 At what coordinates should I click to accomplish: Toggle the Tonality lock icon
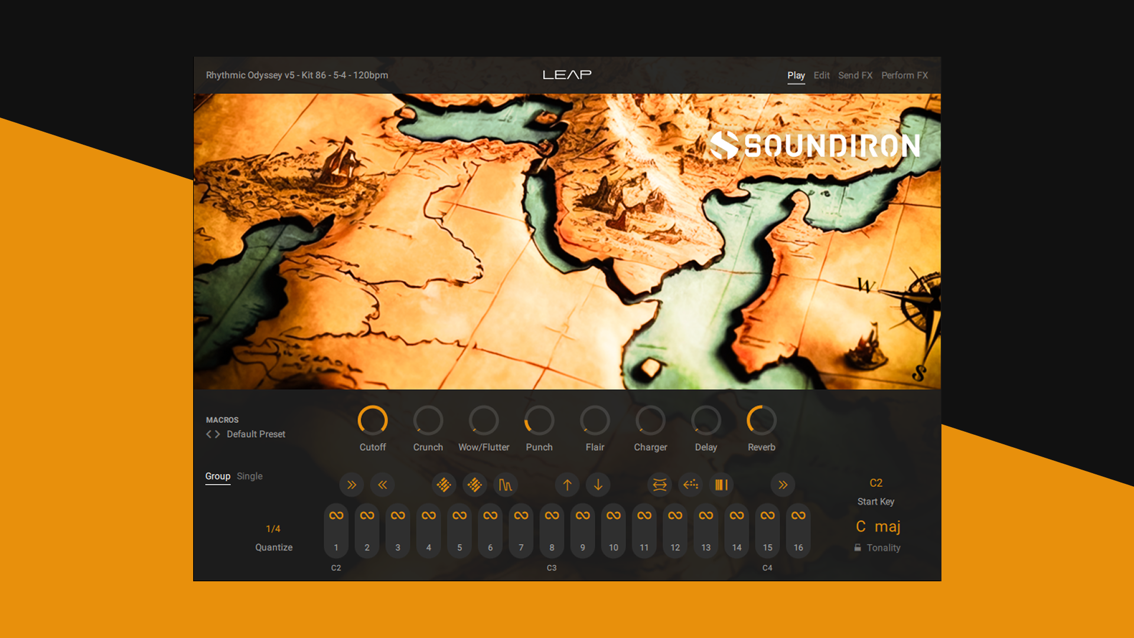858,548
